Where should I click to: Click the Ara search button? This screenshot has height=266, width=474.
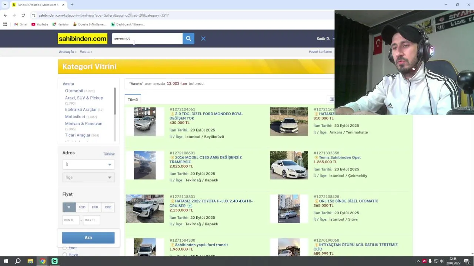(88, 238)
